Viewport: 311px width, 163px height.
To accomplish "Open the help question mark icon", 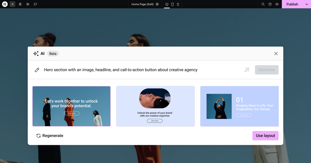I will [270, 4].
